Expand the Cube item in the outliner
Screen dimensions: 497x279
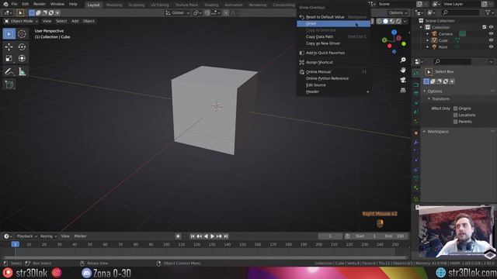(428, 40)
